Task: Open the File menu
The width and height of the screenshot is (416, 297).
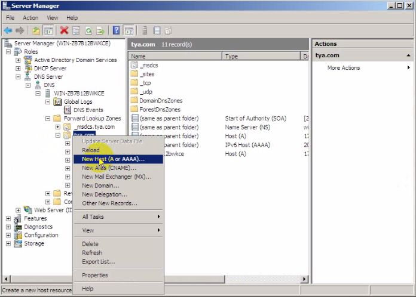Action: (10, 18)
